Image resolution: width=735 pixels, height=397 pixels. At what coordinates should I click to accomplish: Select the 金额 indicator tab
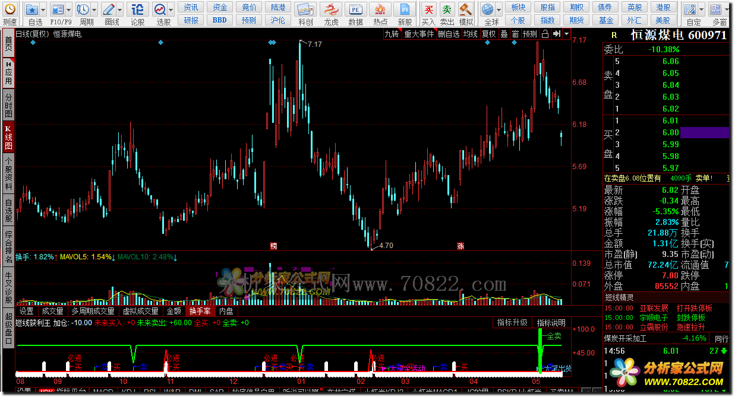174,311
